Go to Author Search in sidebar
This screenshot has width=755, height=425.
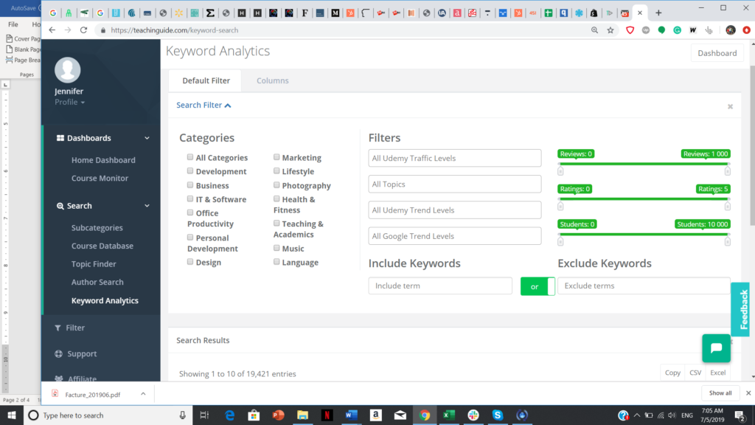pyautogui.click(x=97, y=282)
